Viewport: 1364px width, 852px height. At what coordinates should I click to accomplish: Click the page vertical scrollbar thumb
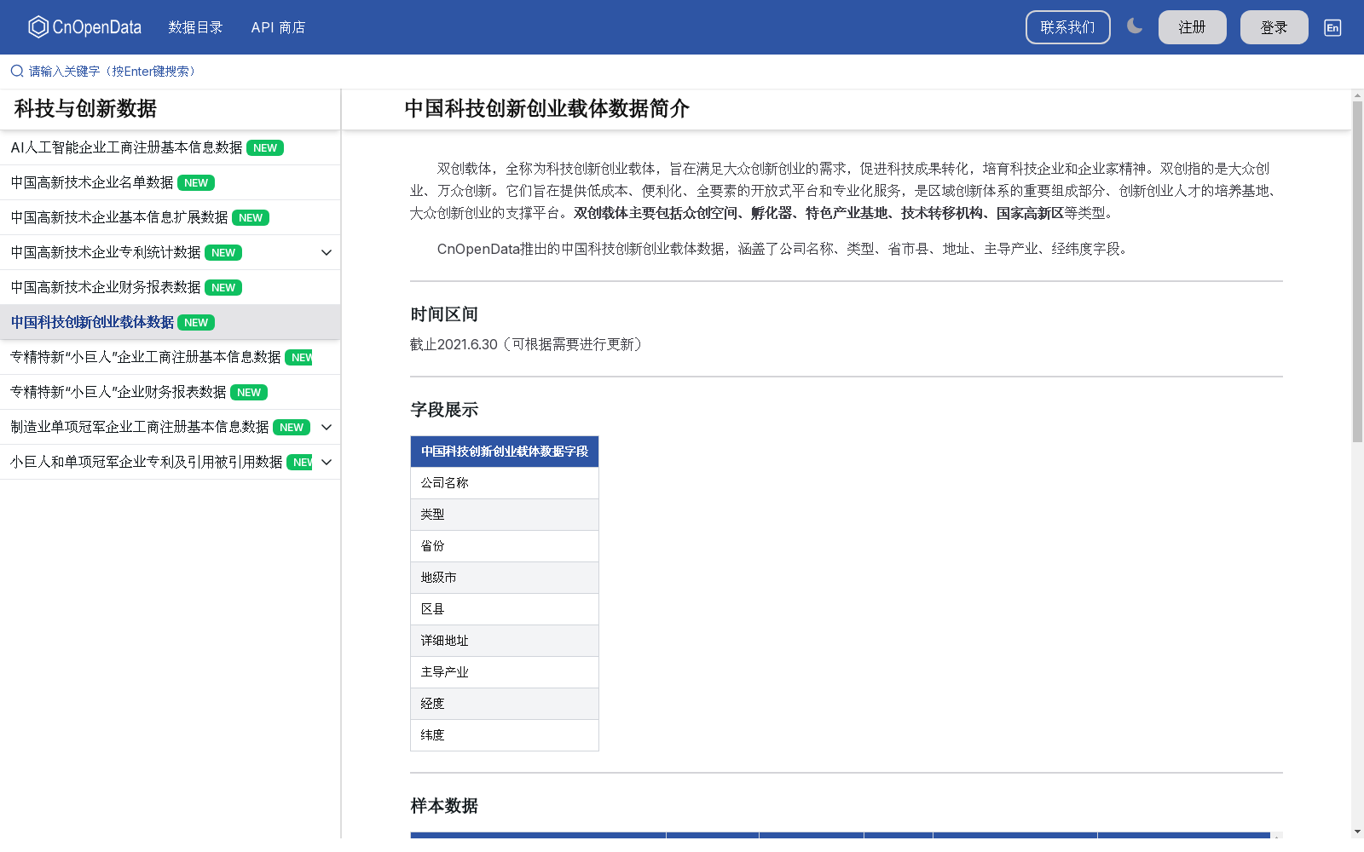(x=1357, y=271)
